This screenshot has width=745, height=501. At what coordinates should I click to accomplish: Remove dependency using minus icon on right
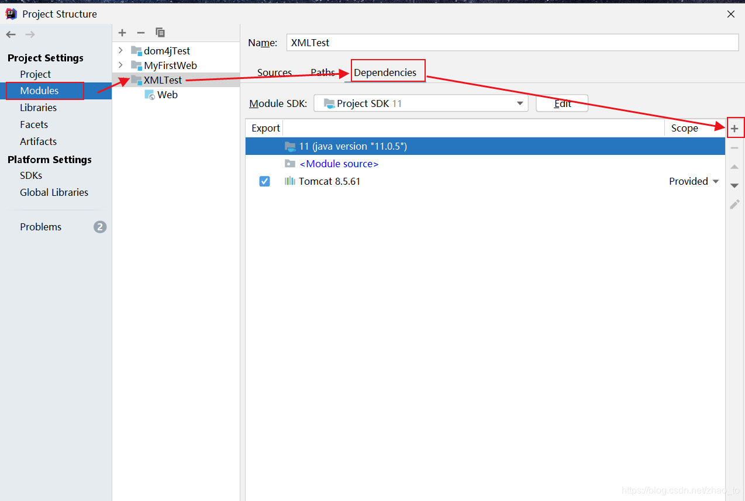735,148
